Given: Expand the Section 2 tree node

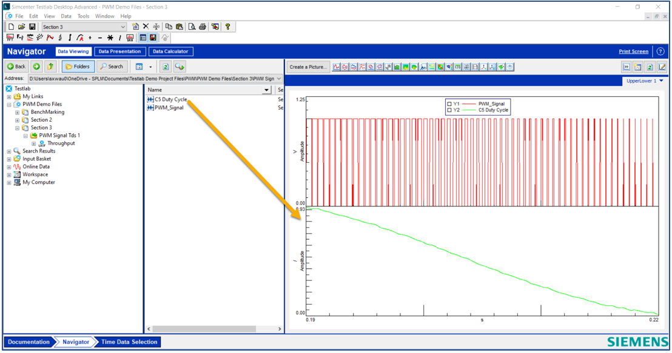Looking at the screenshot, I should pyautogui.click(x=17, y=120).
